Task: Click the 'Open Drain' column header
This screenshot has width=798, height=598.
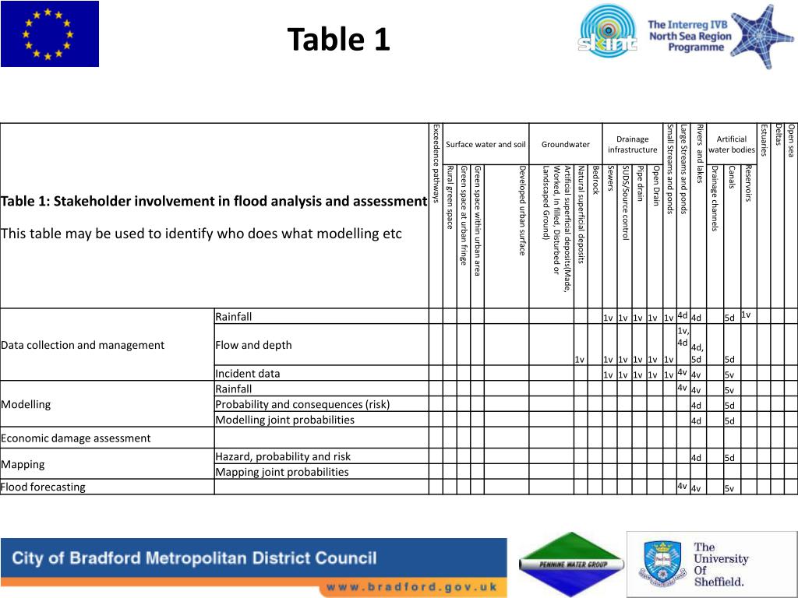Action: coord(655,185)
